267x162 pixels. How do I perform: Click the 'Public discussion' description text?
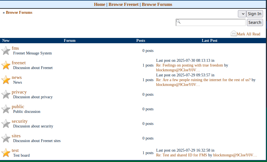tap(27, 111)
